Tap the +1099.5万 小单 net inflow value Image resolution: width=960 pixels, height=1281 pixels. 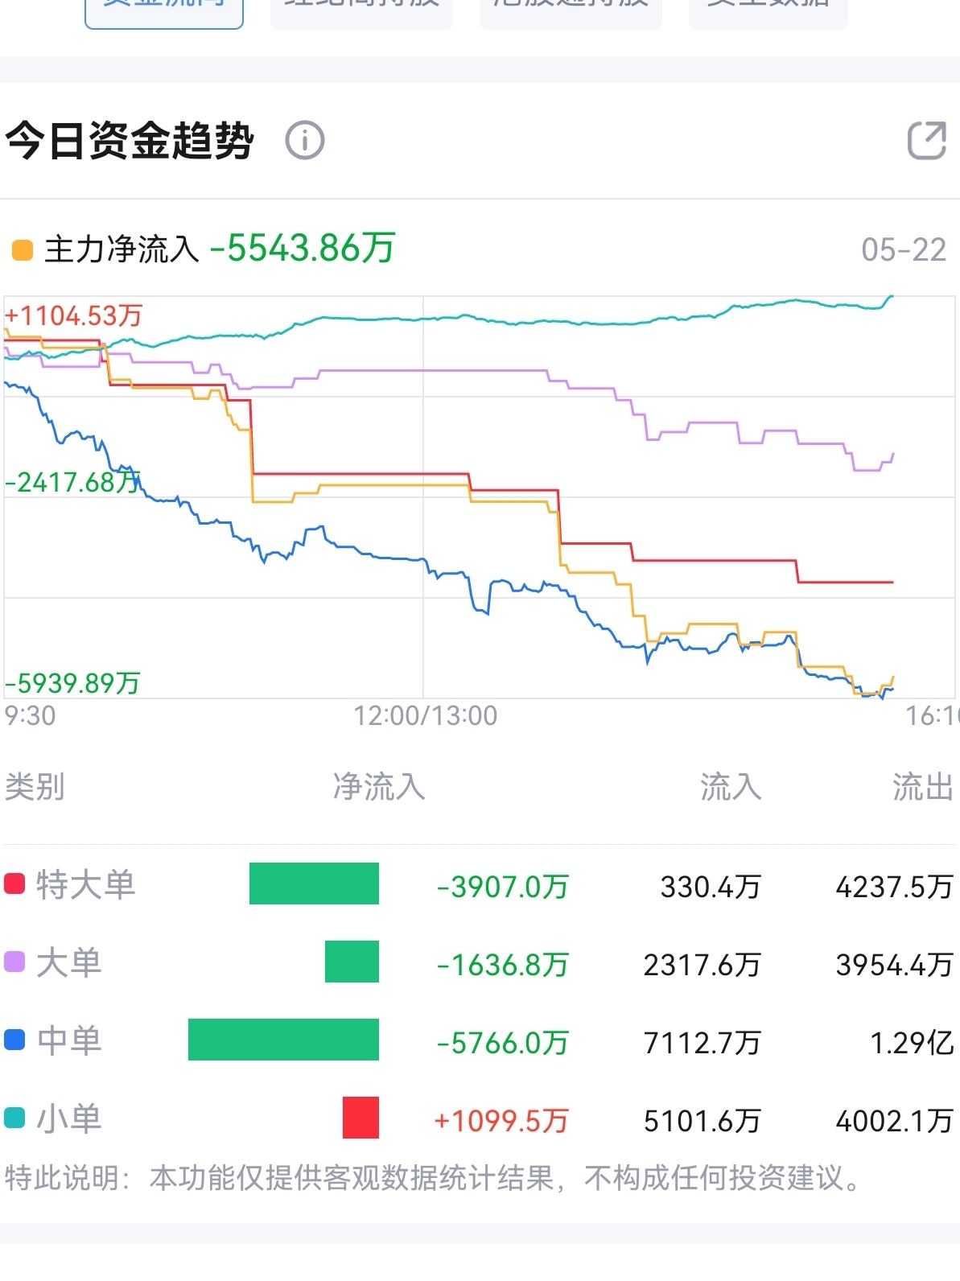tap(501, 1120)
